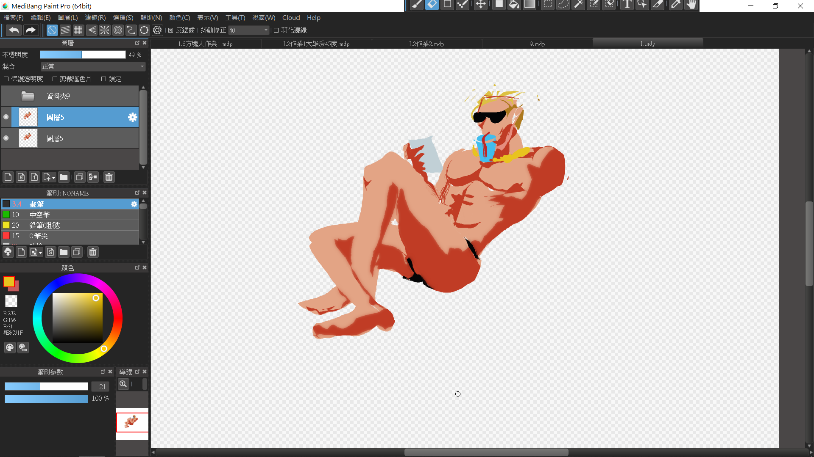Image resolution: width=814 pixels, height=457 pixels.
Task: Select the Eyedropper tool
Action: pyautogui.click(x=676, y=5)
